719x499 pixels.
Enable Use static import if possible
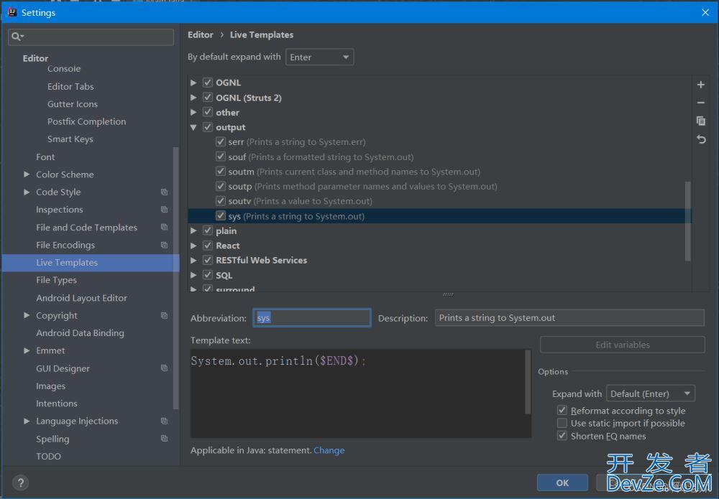tap(562, 423)
